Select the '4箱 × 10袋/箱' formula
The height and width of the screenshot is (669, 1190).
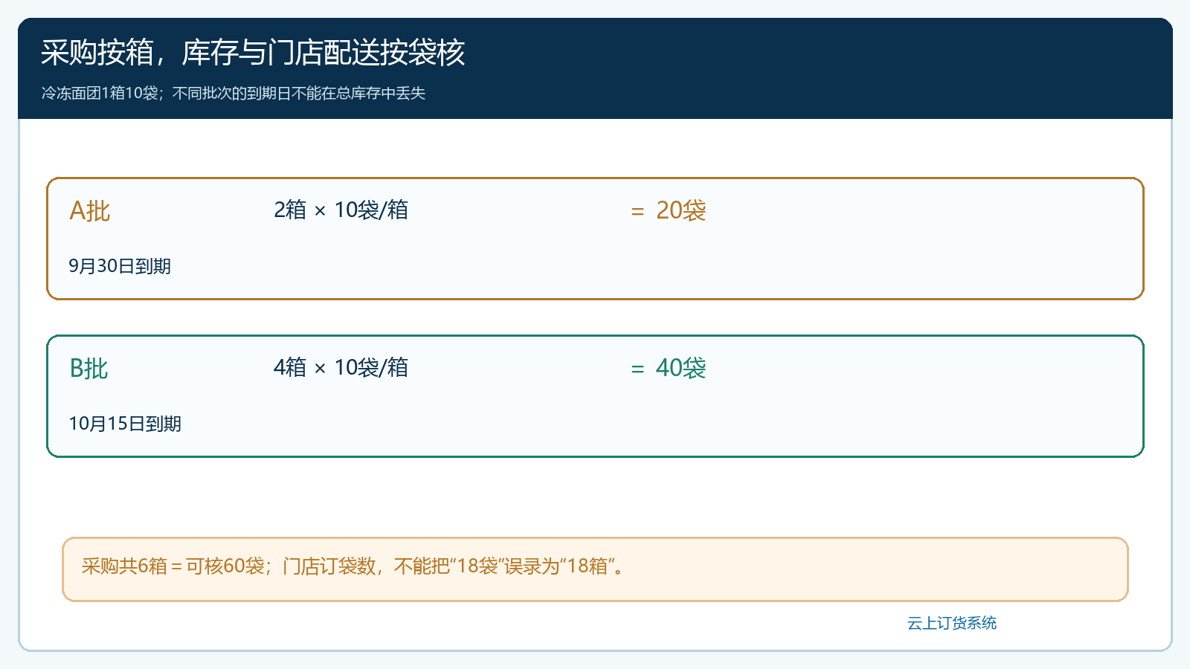coord(341,368)
